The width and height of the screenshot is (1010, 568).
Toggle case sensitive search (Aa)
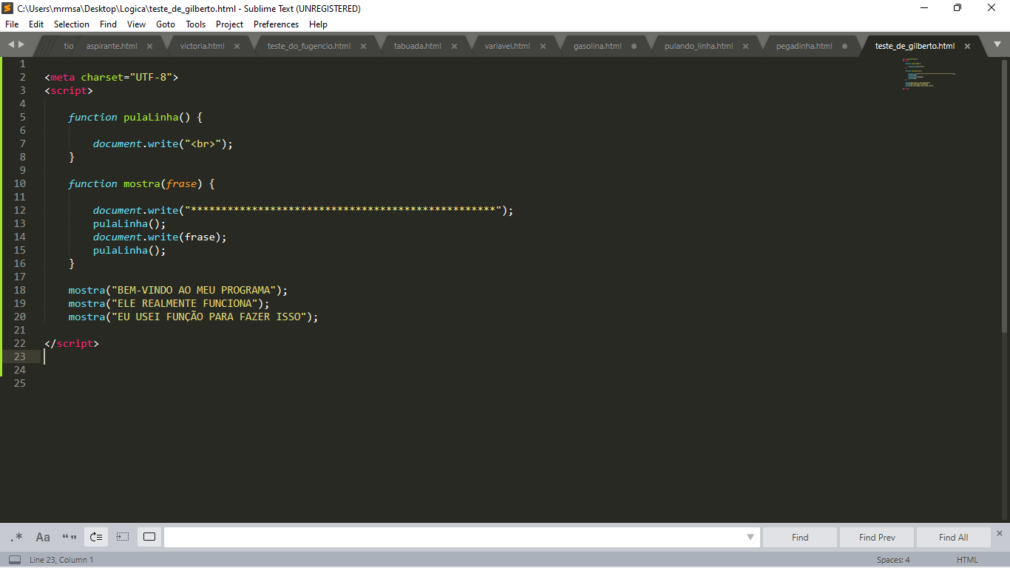[43, 537]
